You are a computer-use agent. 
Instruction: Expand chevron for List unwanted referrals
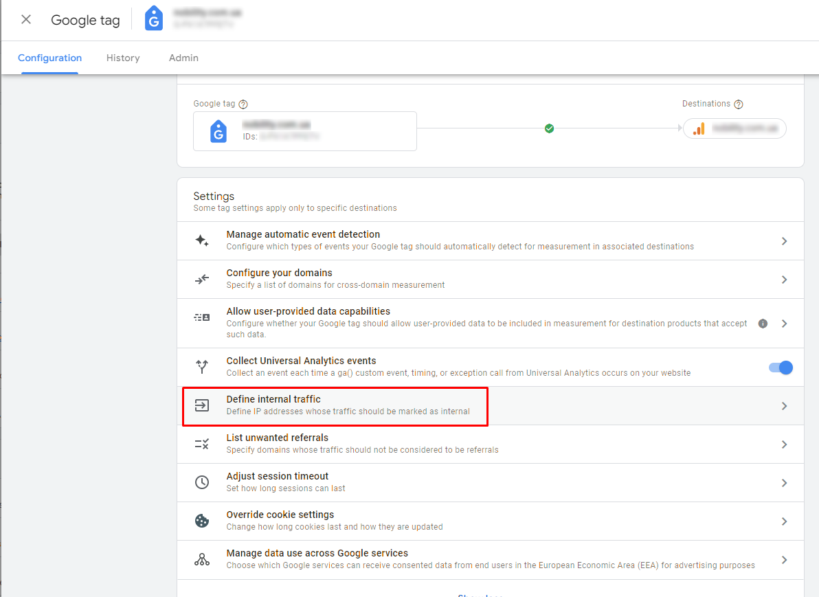(x=784, y=444)
